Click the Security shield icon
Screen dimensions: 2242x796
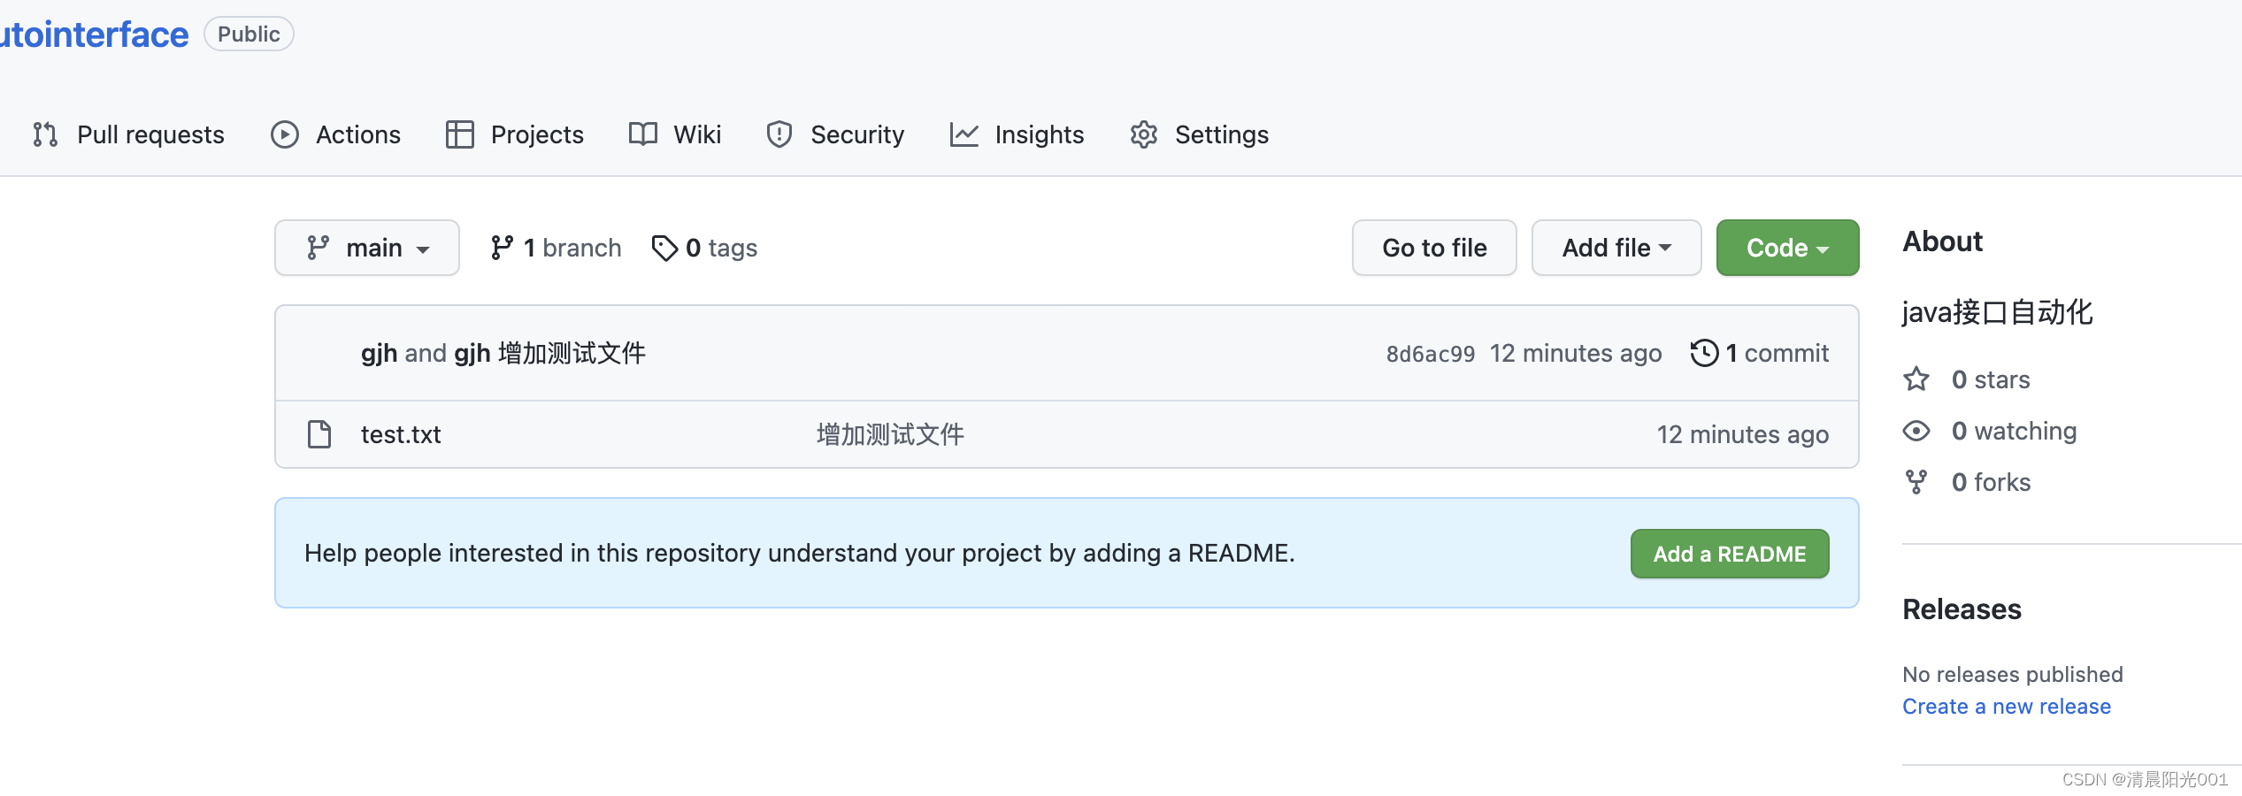pos(779,134)
